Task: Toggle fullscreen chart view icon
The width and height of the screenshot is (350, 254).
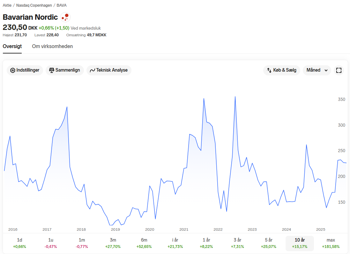Action: point(339,70)
